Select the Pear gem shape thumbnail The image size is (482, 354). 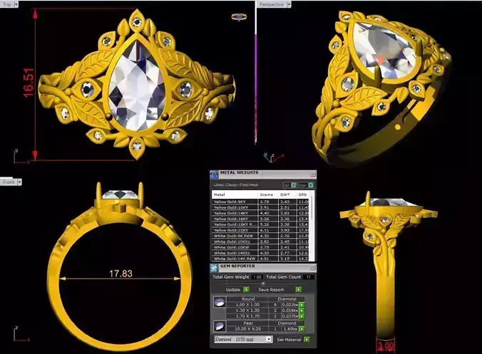point(220,326)
